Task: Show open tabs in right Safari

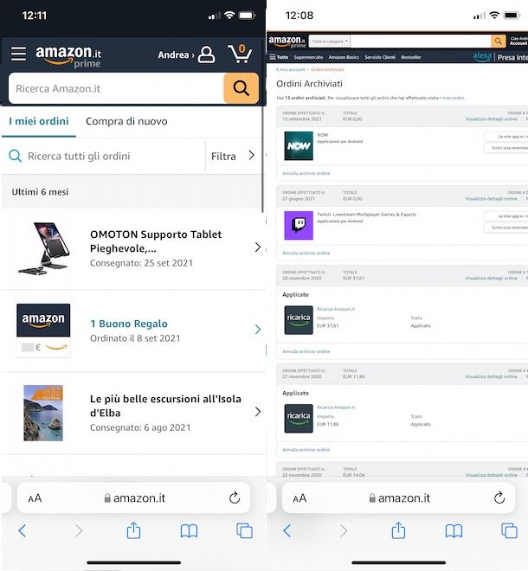Action: tap(510, 530)
